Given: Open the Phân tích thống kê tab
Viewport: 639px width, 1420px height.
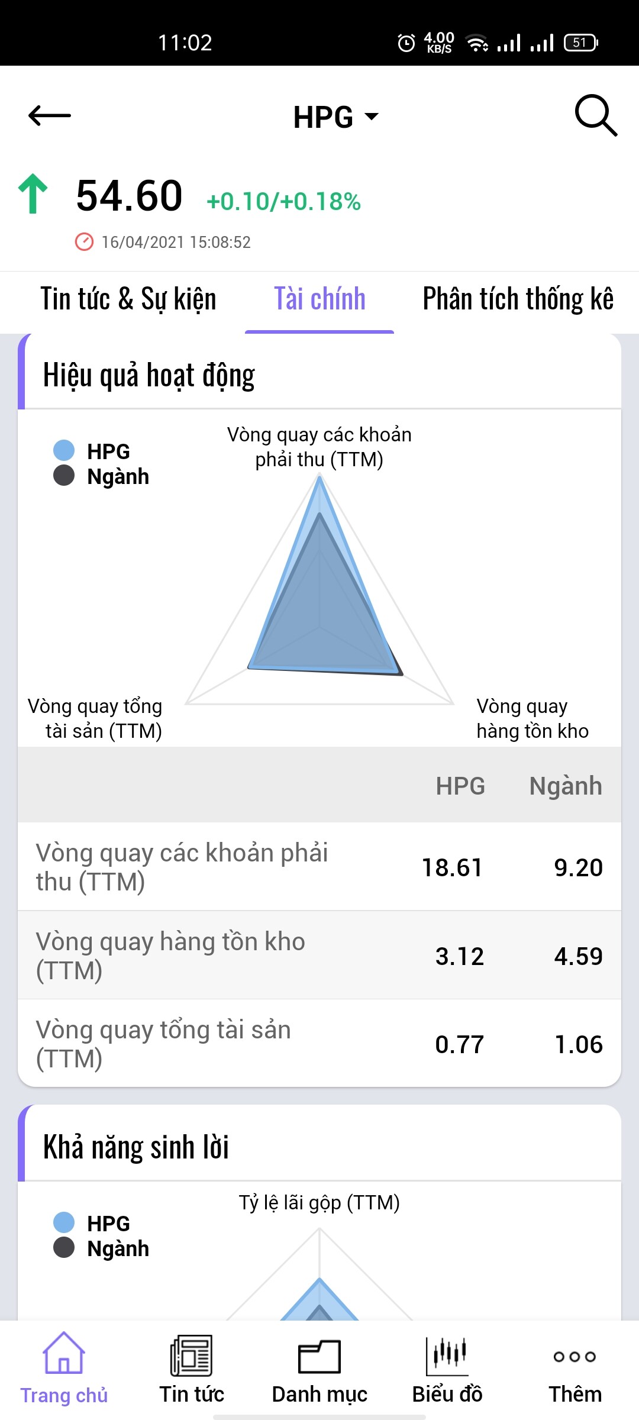Looking at the screenshot, I should pos(518,299).
